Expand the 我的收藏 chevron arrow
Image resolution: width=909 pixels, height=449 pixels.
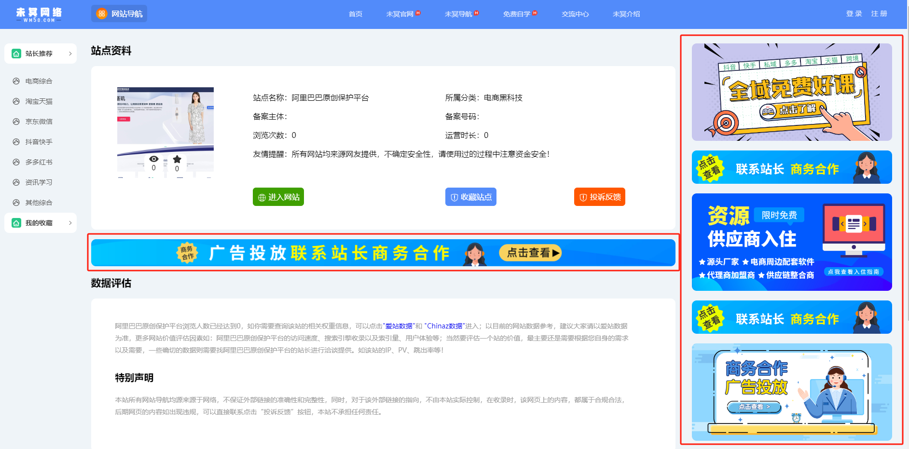[x=70, y=223]
